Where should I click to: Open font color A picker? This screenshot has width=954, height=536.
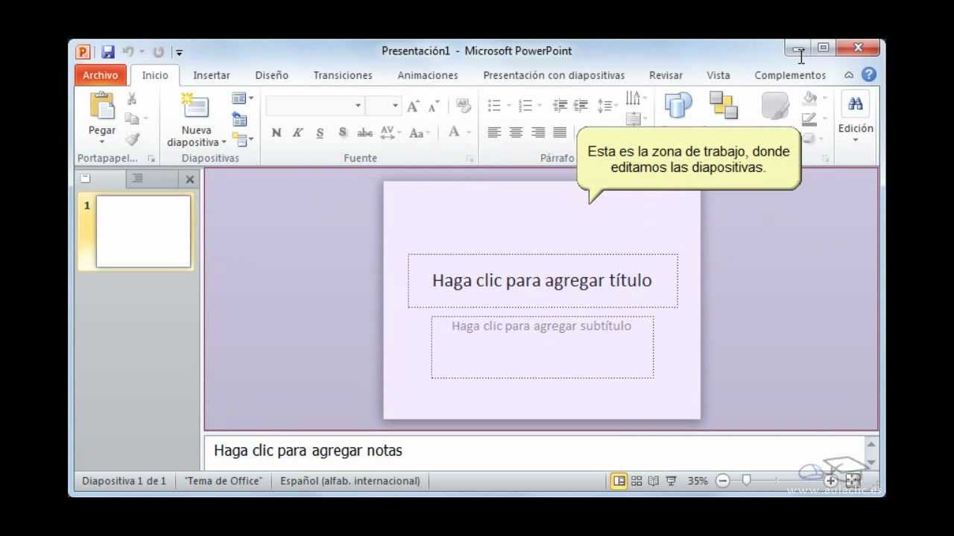(x=454, y=133)
